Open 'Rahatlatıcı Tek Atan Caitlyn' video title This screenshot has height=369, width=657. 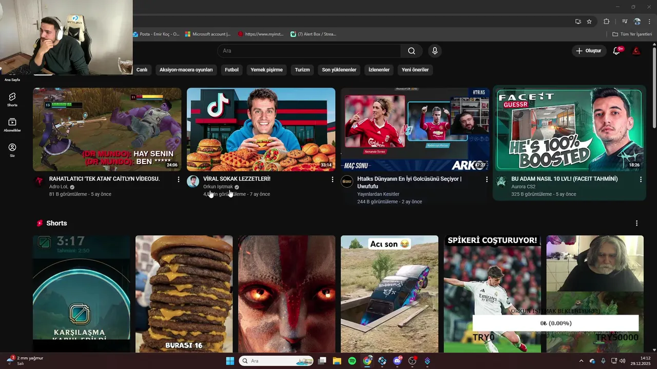click(x=104, y=179)
